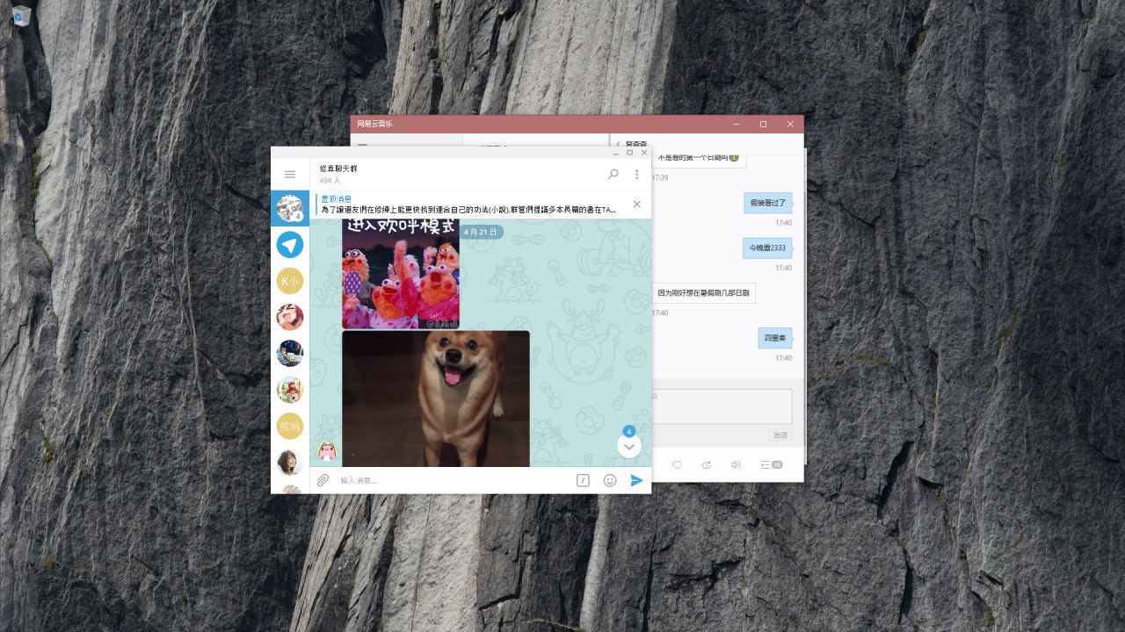This screenshot has width=1125, height=632.
Task: Open the Telegram paper-plane logo chat
Action: [290, 245]
